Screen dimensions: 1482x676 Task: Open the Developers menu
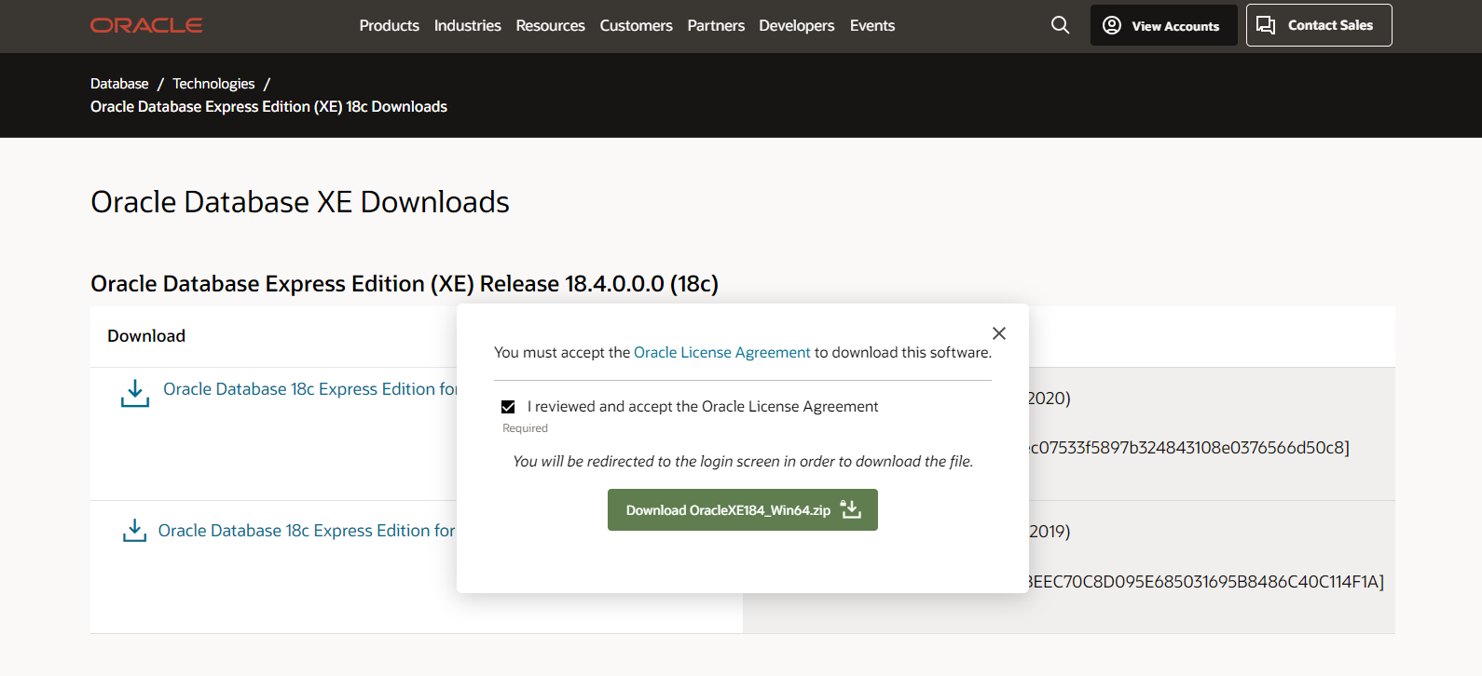796,26
